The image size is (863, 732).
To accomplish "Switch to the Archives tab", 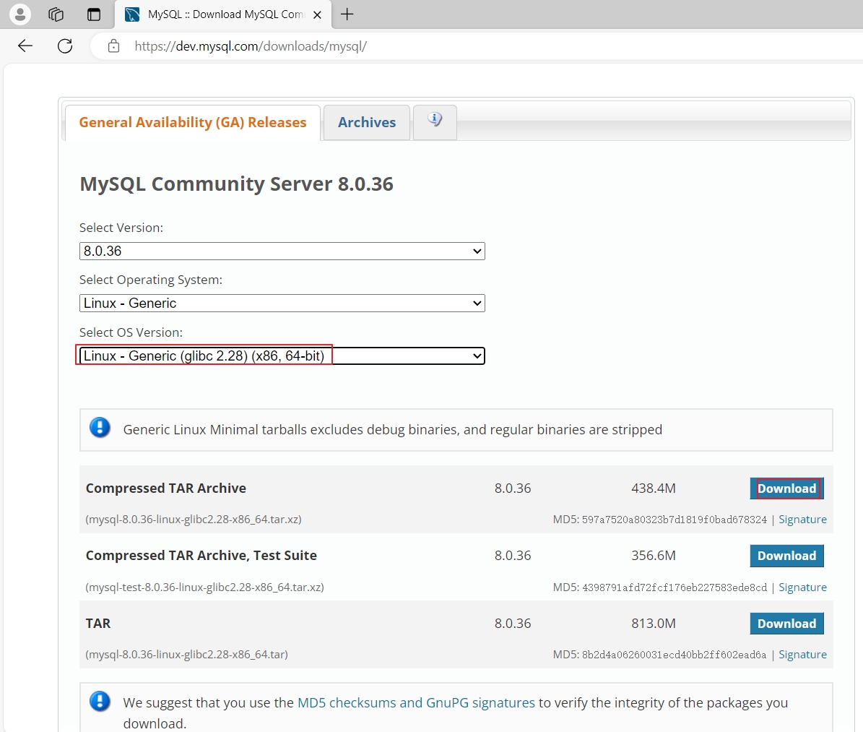I will 367,122.
